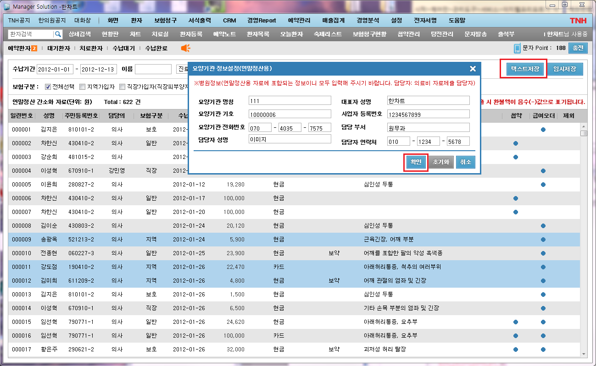Open 상세검색 in the toolbar
This screenshot has height=366, width=596.
pyautogui.click(x=80, y=34)
